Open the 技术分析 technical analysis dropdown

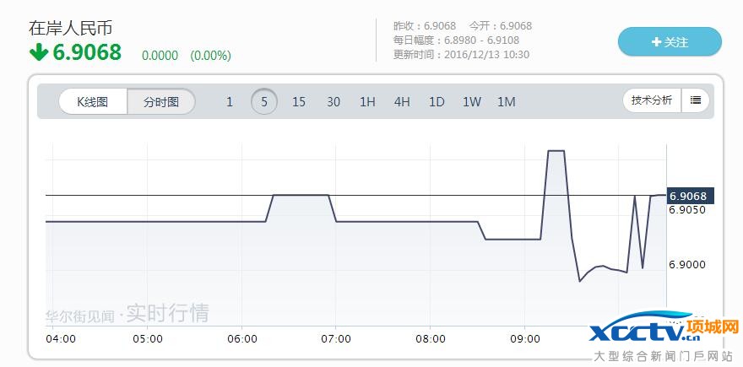point(653,100)
